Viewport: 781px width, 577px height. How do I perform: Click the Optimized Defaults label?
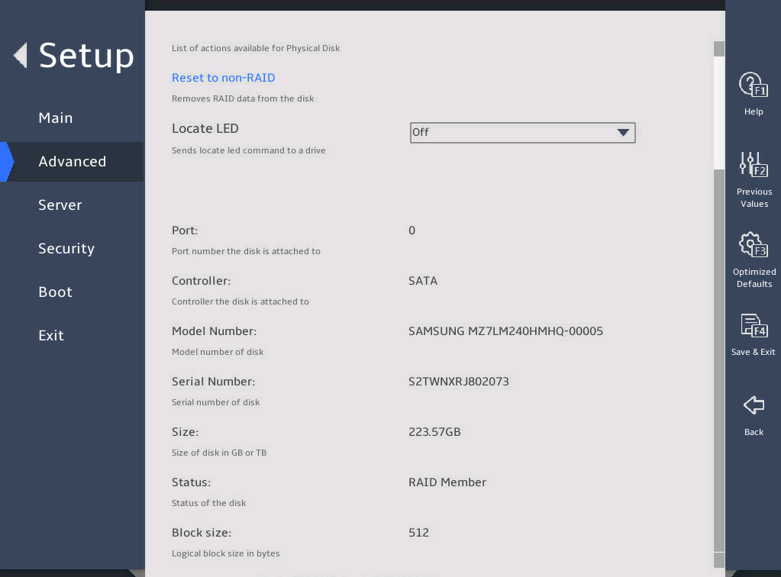pyautogui.click(x=754, y=278)
